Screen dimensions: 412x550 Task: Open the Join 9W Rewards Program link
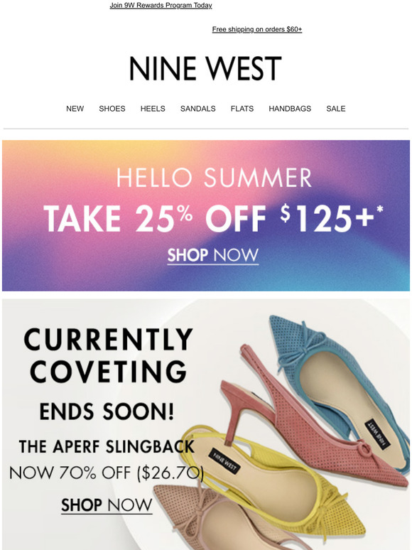(161, 5)
